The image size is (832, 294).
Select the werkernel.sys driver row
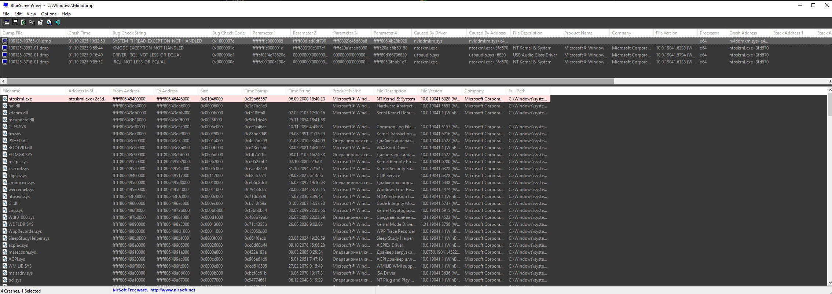click(x=275, y=189)
